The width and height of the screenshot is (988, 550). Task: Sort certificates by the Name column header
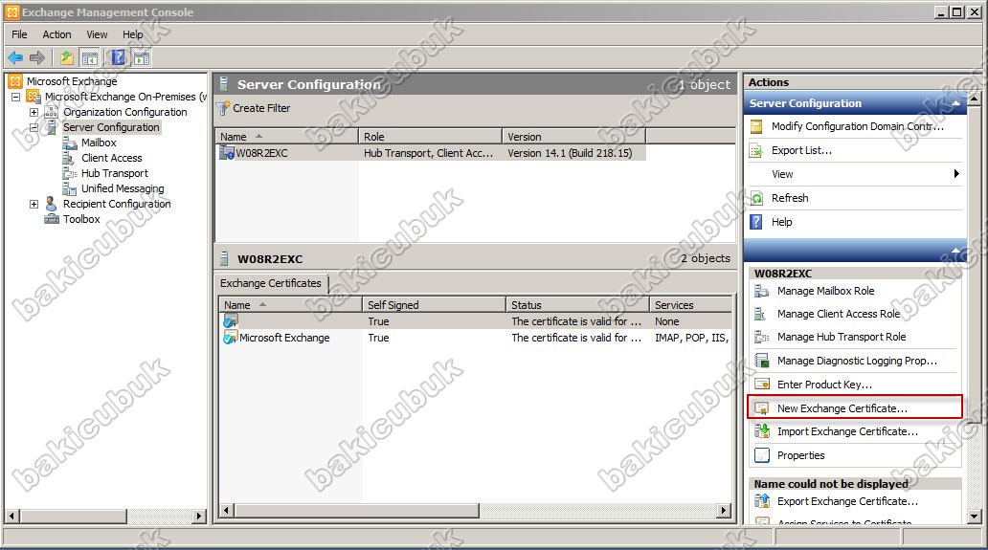(x=291, y=305)
